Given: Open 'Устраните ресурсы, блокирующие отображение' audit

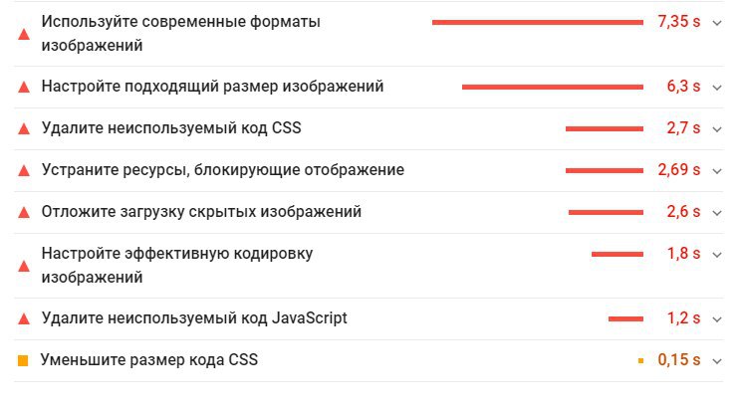Looking at the screenshot, I should (x=223, y=170).
